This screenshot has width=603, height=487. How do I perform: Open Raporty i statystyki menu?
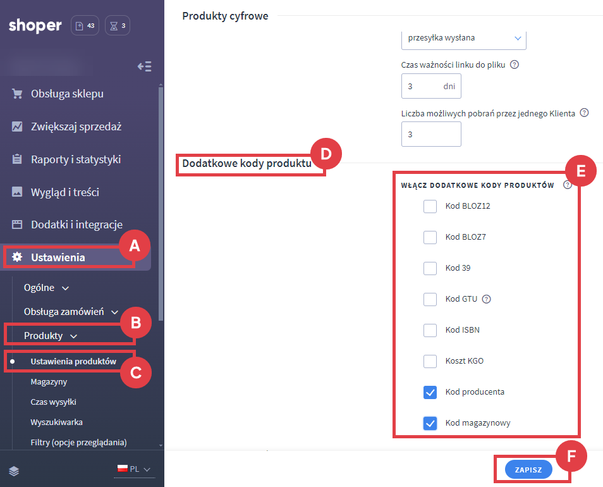tap(75, 159)
